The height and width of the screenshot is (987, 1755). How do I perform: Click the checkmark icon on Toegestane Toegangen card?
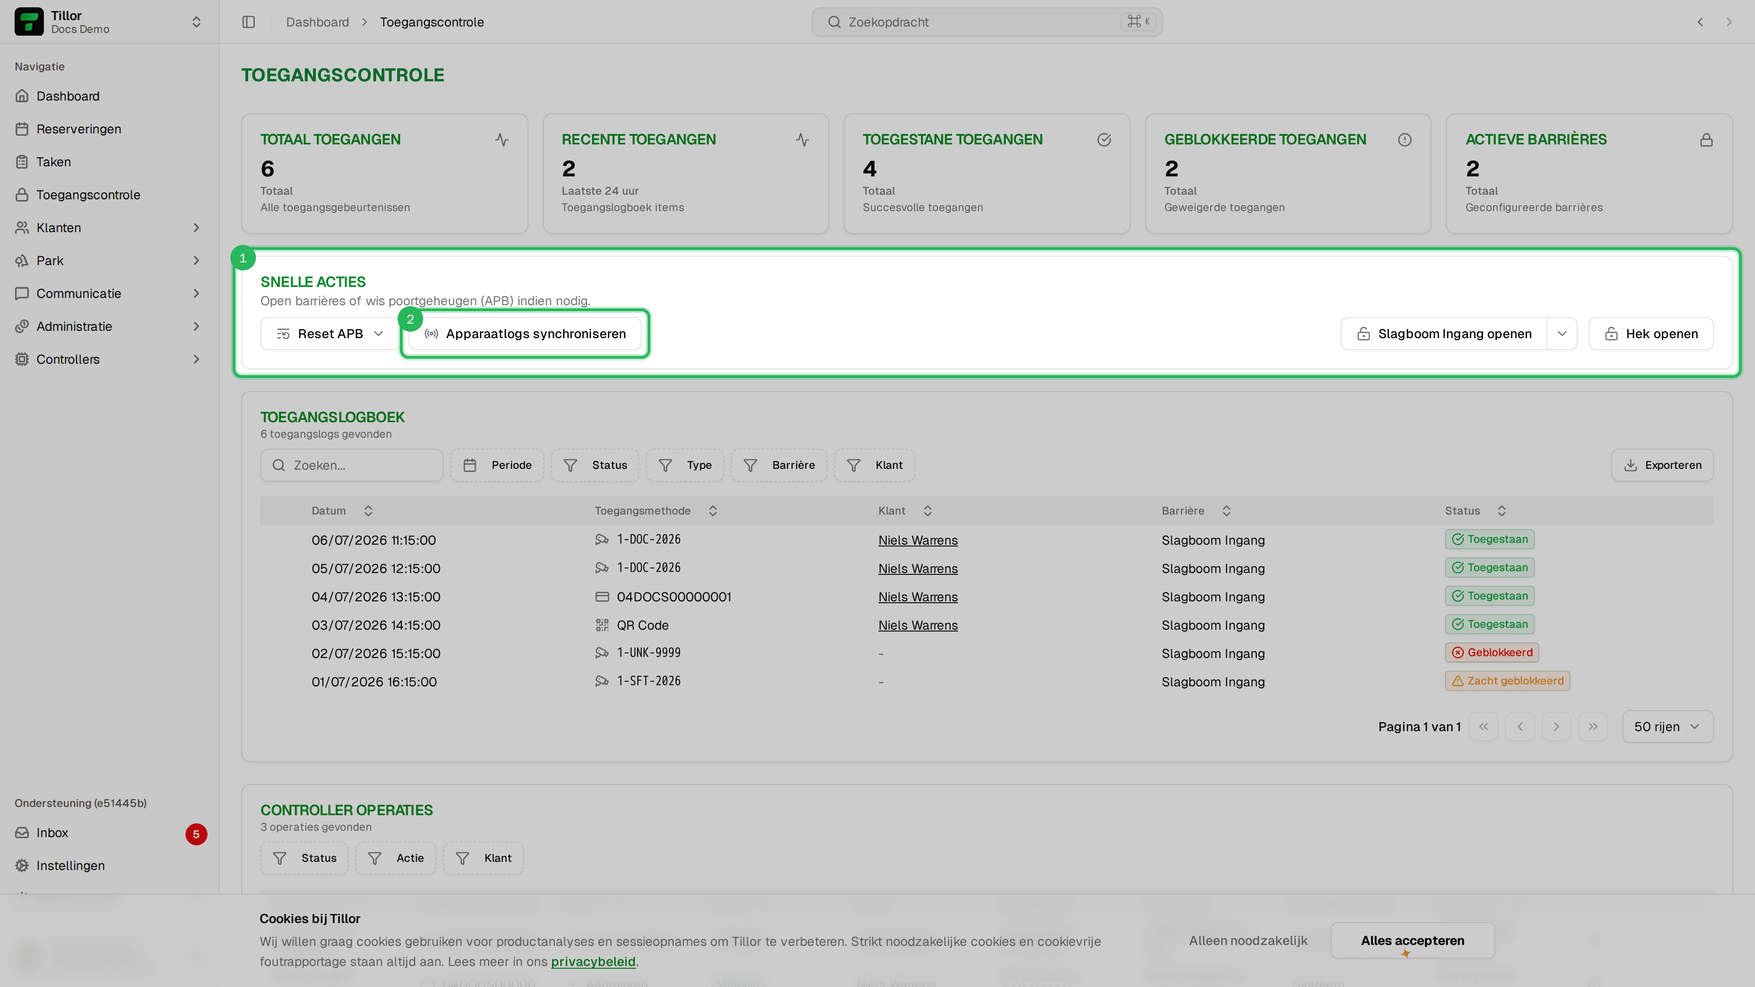coord(1104,140)
